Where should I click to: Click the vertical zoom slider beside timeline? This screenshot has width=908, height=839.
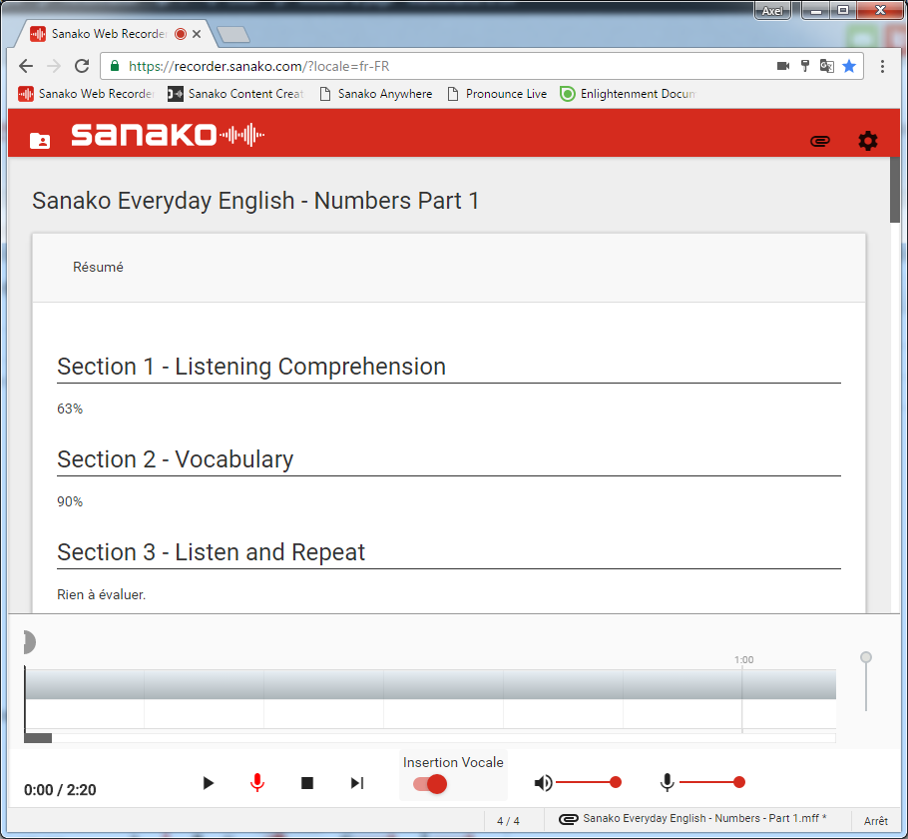[866, 658]
